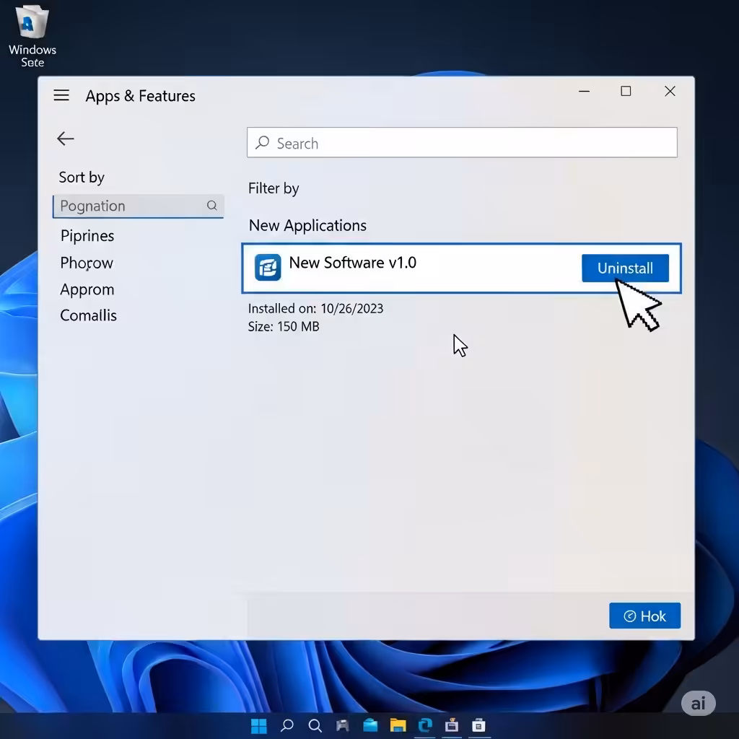Click the magnifier icon in the Pognation field

tap(211, 206)
